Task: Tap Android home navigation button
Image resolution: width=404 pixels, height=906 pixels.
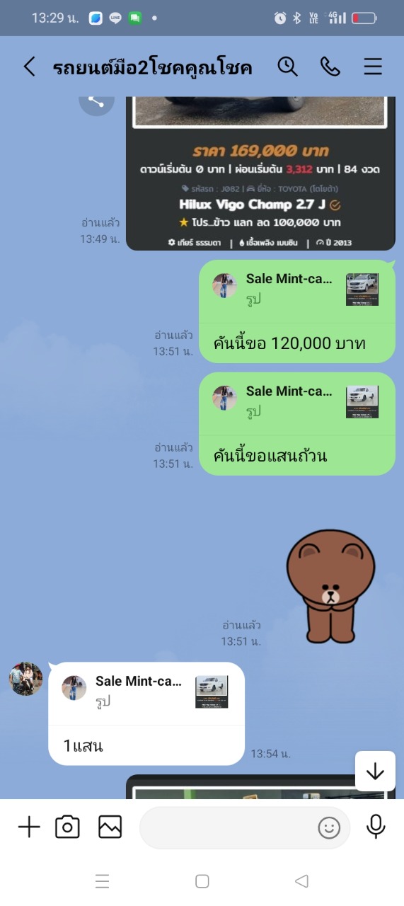Action: (x=202, y=881)
